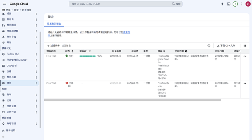Open 异常 in the sidebar
This screenshot has width=252, height=140.
click(x=9, y=43)
